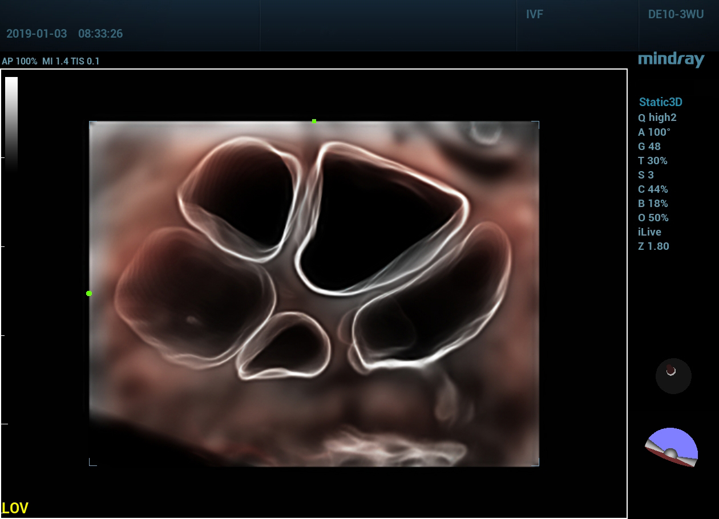719x519 pixels.
Task: Click the DE10-3WU probe label
Action: (676, 15)
